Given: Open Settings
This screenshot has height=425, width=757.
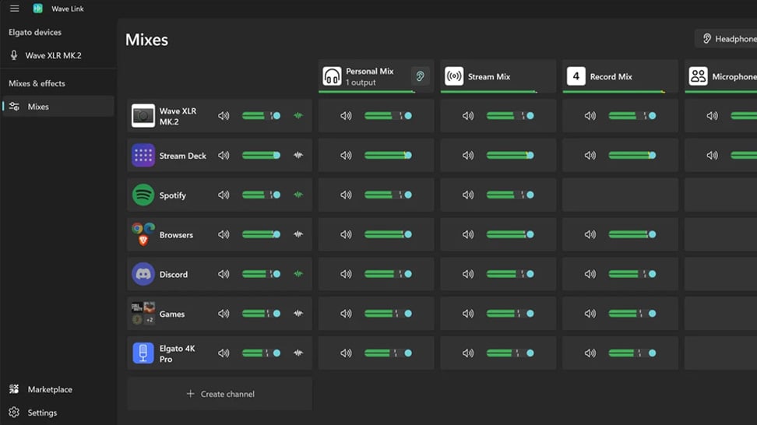Looking at the screenshot, I should tap(57, 413).
